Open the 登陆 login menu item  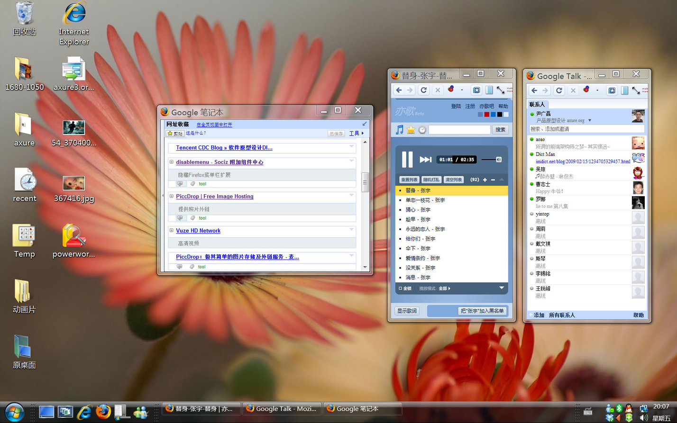(456, 106)
